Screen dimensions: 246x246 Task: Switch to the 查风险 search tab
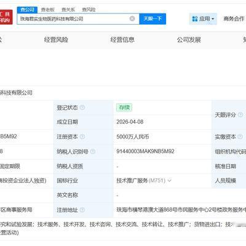[x=89, y=10]
